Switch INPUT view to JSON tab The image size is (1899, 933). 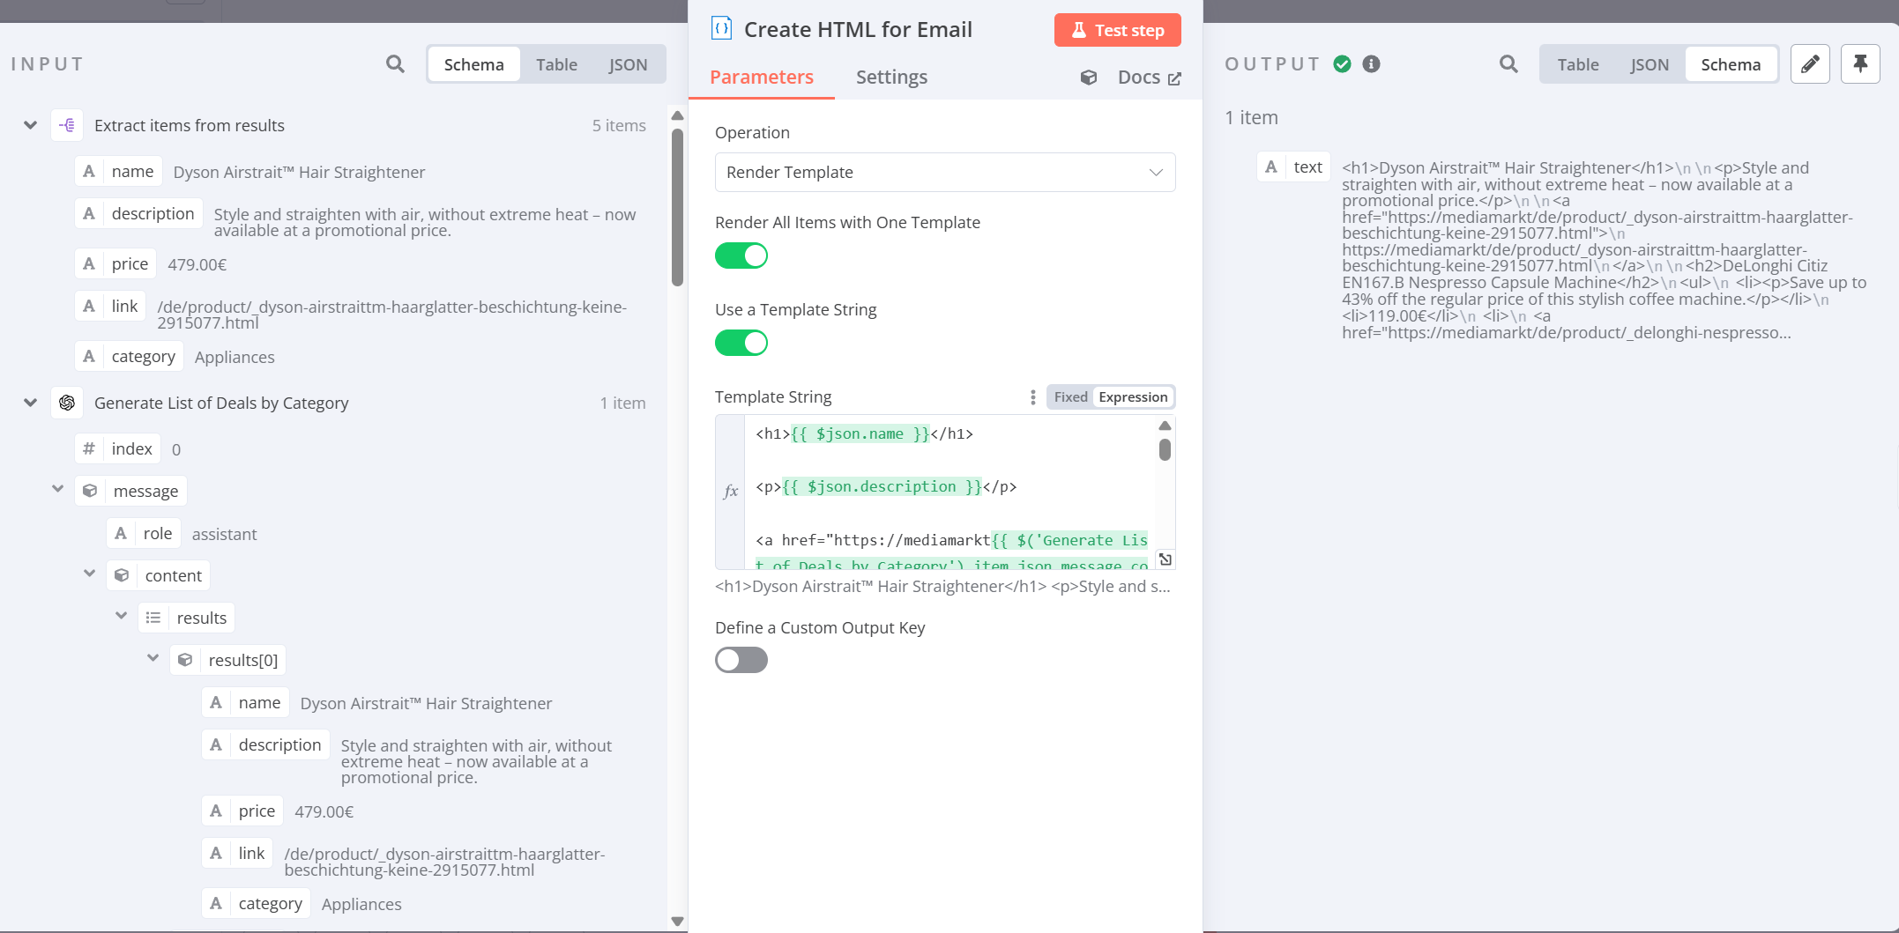(628, 65)
